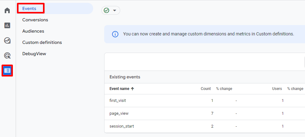Screen dimensions: 305x137
Task: Open the Home icon in navigation rail
Action: [x=7, y=10]
